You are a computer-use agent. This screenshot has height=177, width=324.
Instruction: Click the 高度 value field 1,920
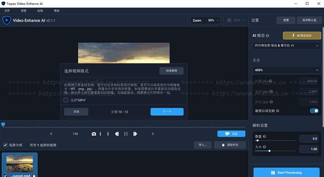[x=309, y=102]
